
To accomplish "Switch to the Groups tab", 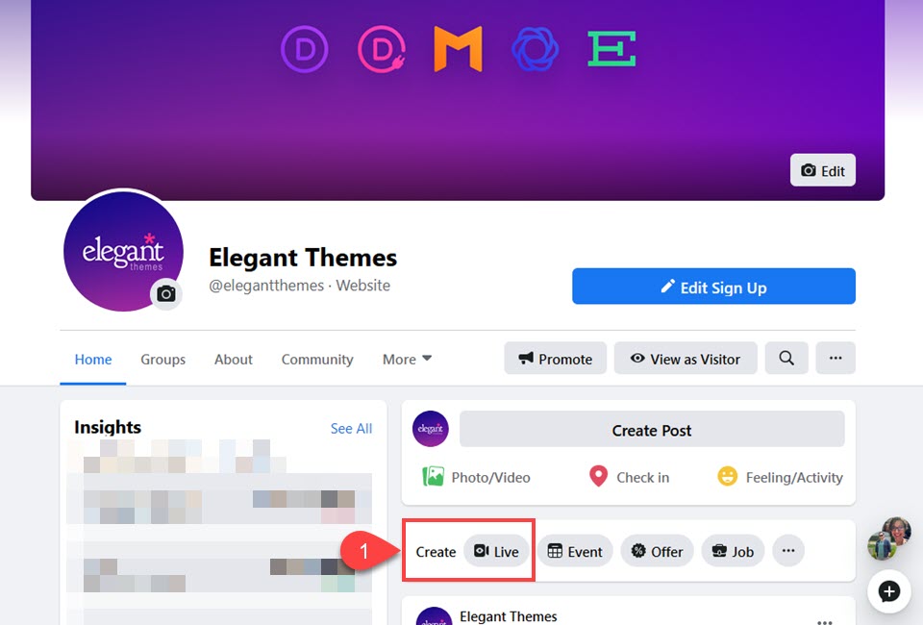I will [x=163, y=359].
